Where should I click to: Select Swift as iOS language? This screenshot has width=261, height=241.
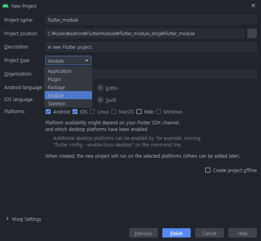point(100,100)
